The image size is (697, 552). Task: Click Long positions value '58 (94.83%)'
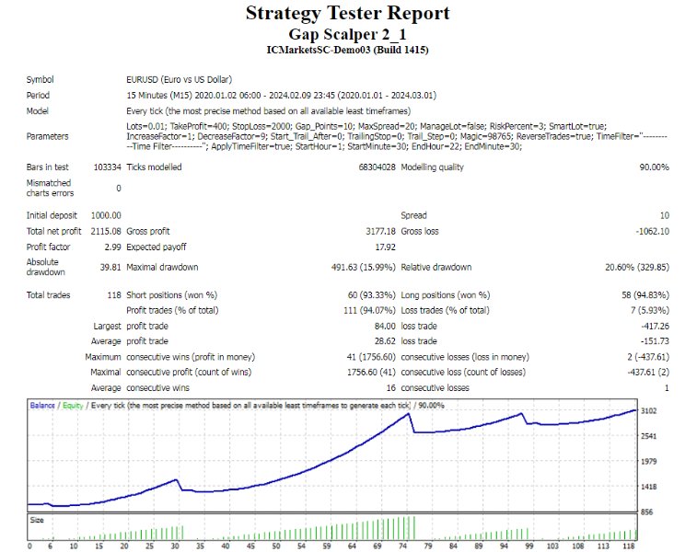point(645,295)
